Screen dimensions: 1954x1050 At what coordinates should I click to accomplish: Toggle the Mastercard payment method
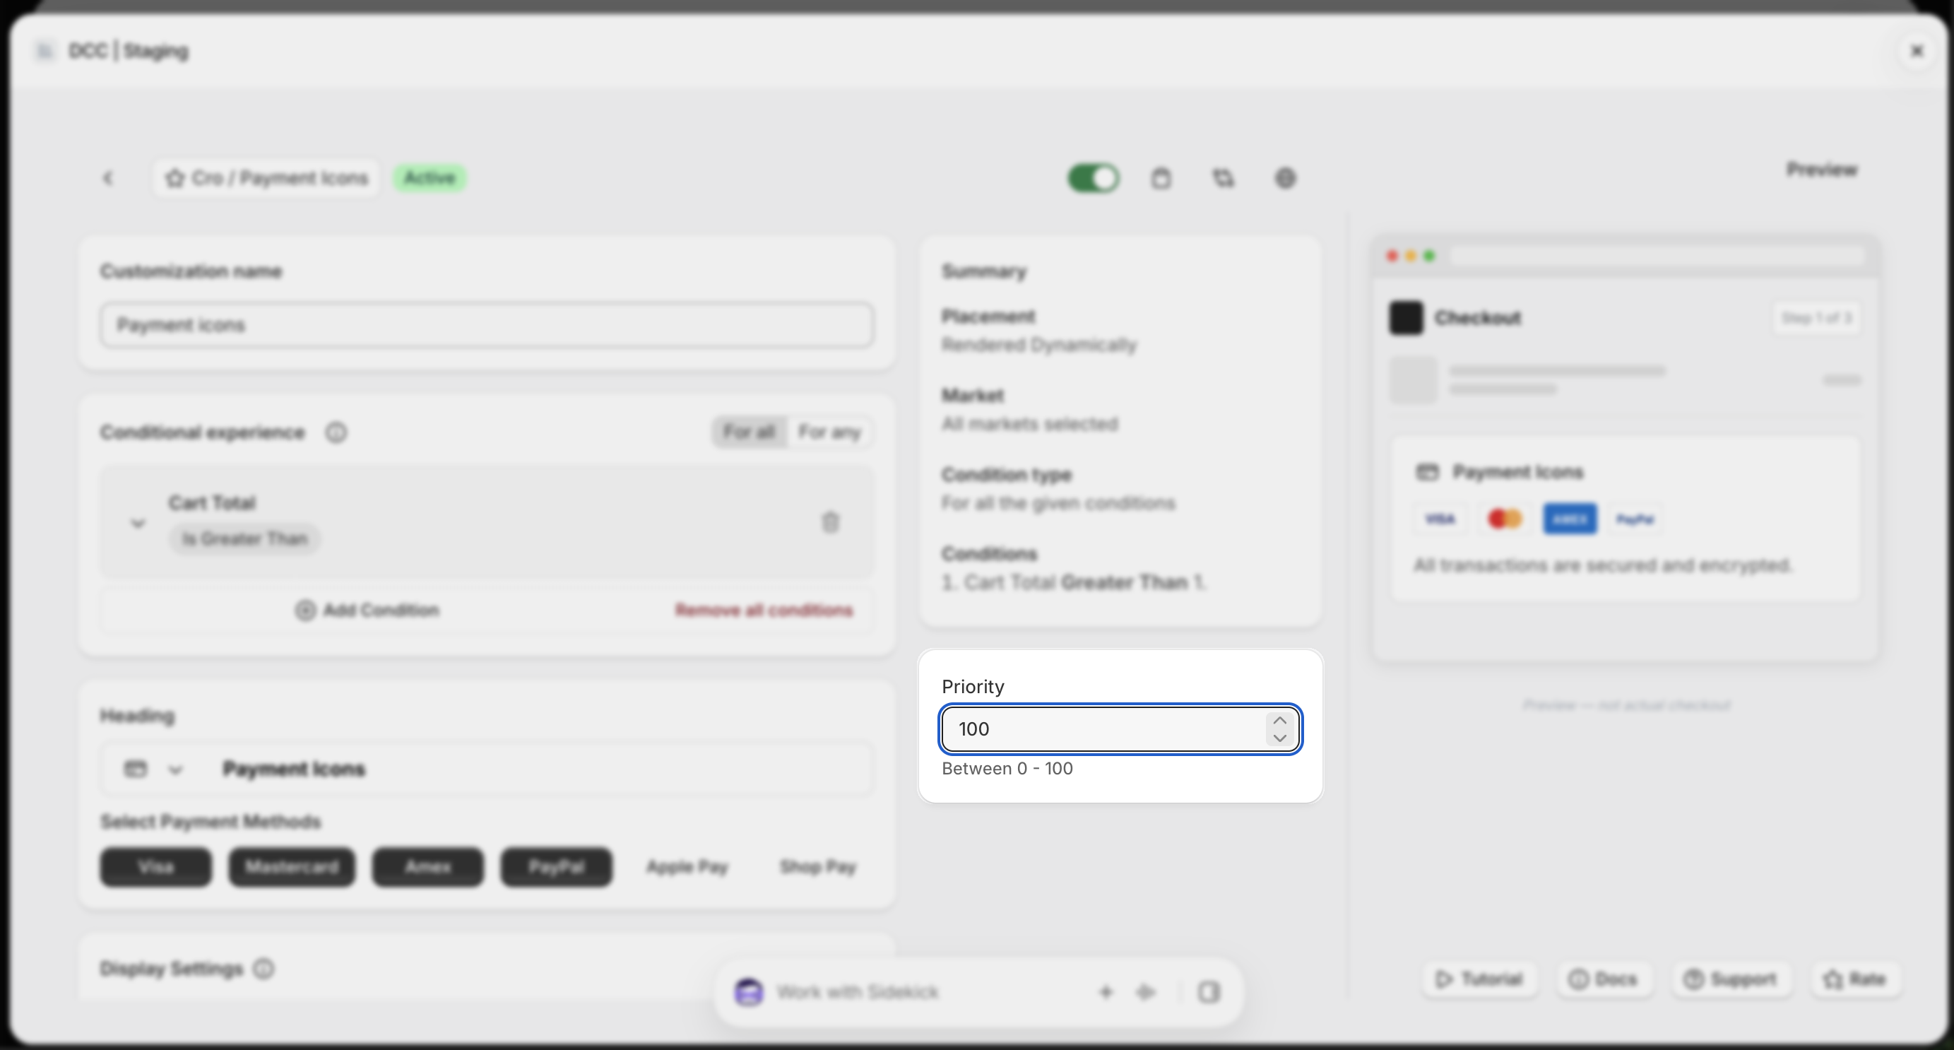point(292,867)
